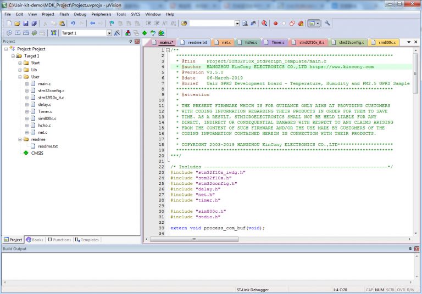Select sim800c.c in the project tree
Image resolution: width=422 pixels, height=294 pixels.
[x=48, y=118]
